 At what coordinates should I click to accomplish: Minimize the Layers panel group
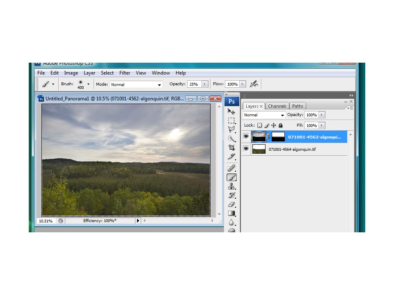[346, 102]
